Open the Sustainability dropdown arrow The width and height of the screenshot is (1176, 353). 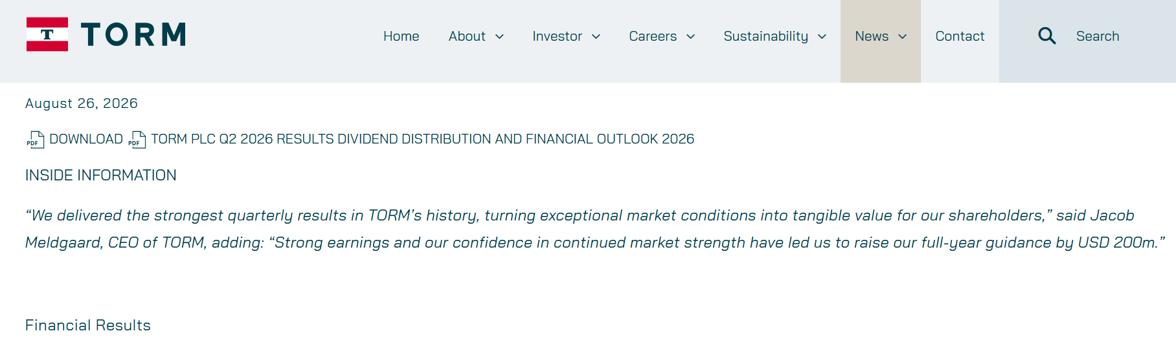point(822,37)
